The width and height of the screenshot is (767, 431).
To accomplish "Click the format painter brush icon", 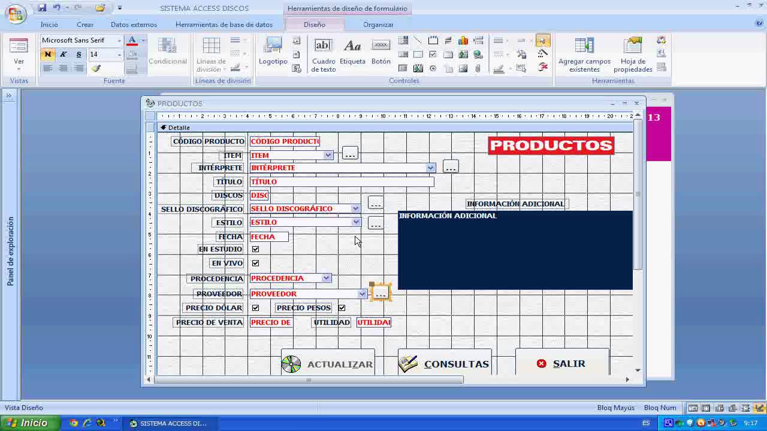I will point(95,68).
